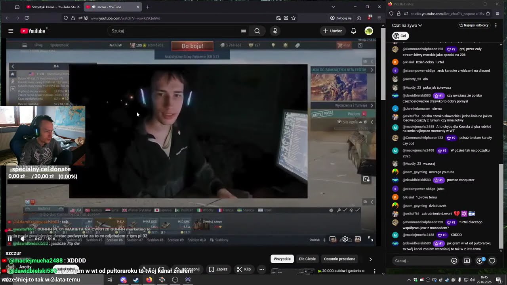This screenshot has height=285, width=507.
Task: Expand the Czat na żywo dropdown
Action: pos(407,25)
